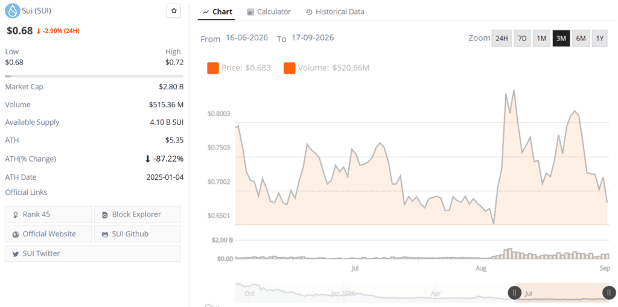Edit the From date 16-06-2026 field
Screen dimensions: 618x307
tap(247, 38)
